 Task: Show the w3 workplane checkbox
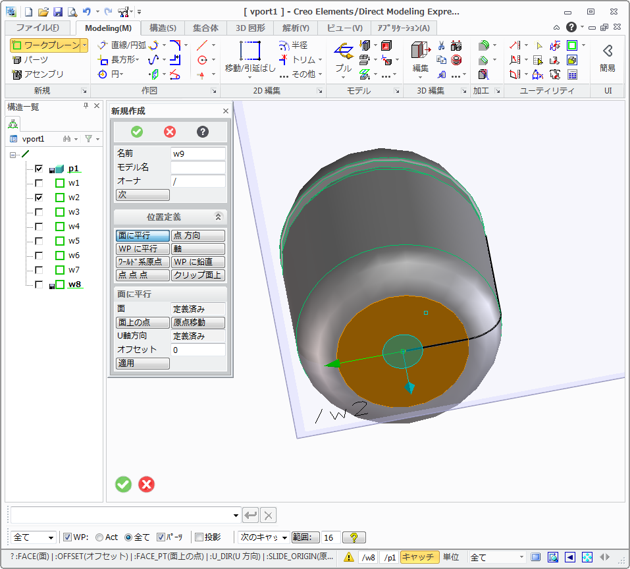coord(38,211)
